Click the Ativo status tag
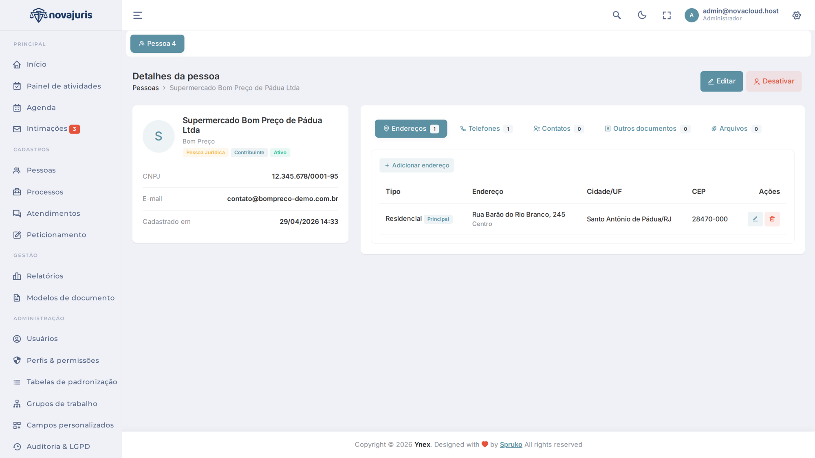815x458 pixels. 280,153
